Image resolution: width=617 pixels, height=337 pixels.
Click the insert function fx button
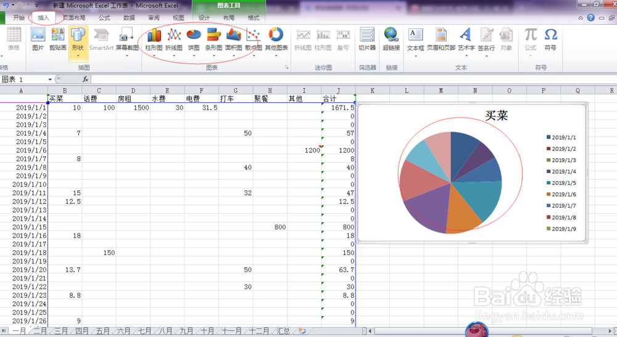pyautogui.click(x=85, y=79)
